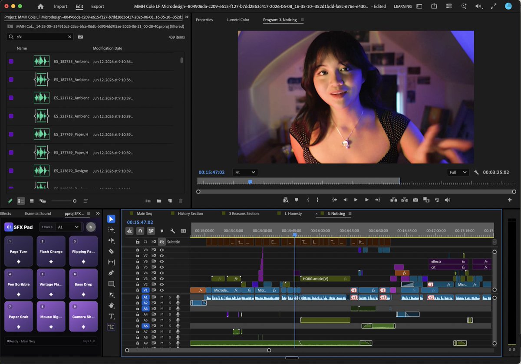Screen dimensions: 521x364
Task: Click the Lift button in Program monitor
Action: 394,200
